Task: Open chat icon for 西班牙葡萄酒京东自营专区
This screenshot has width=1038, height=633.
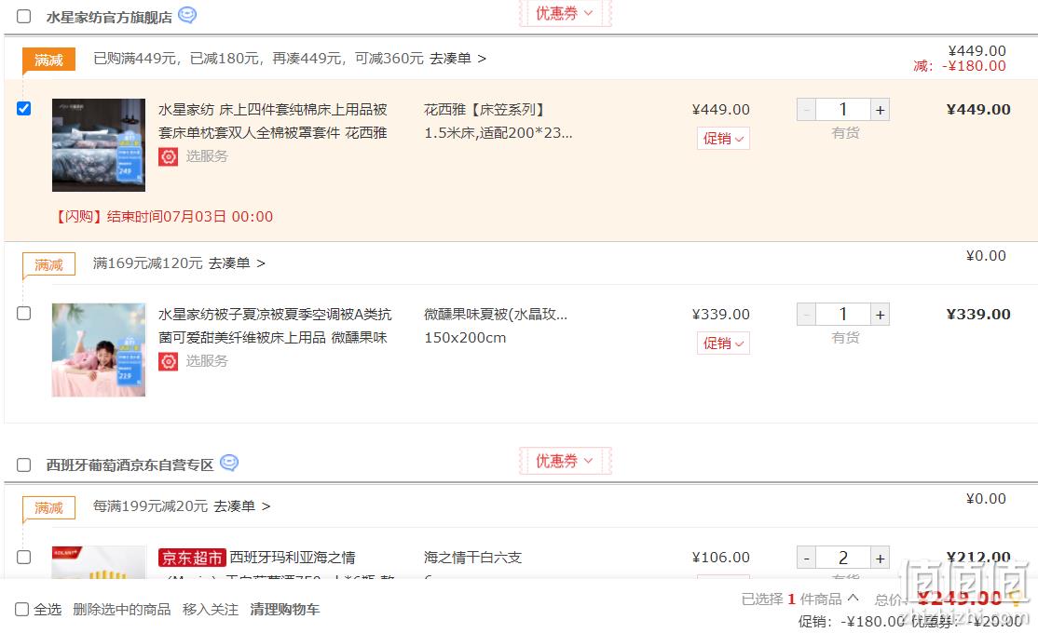Action: click(x=229, y=463)
